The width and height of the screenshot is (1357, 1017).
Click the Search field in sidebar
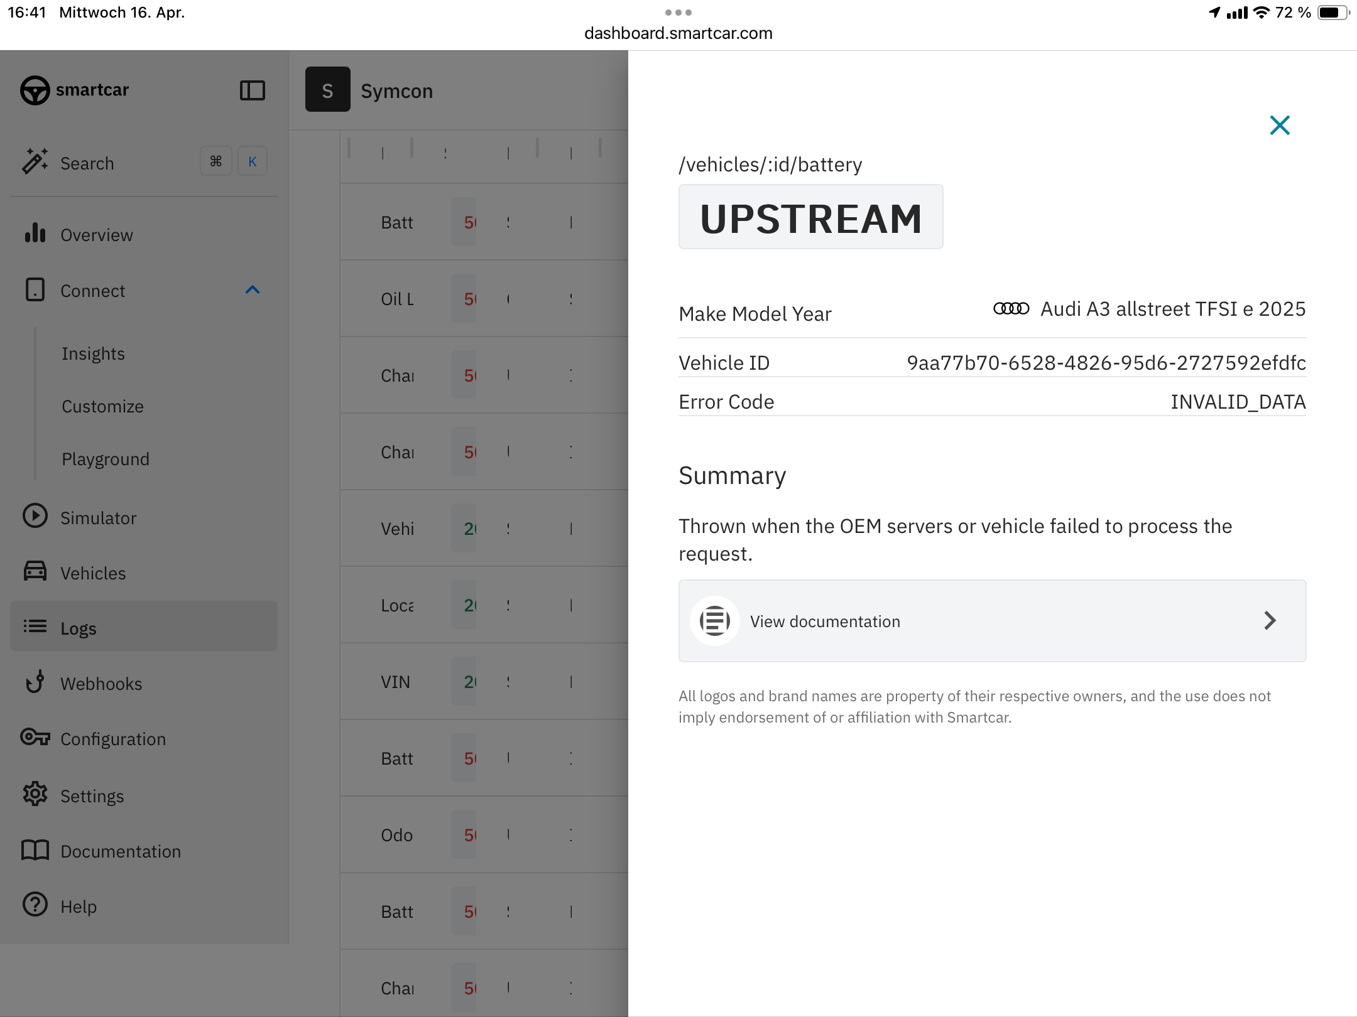coord(87,163)
